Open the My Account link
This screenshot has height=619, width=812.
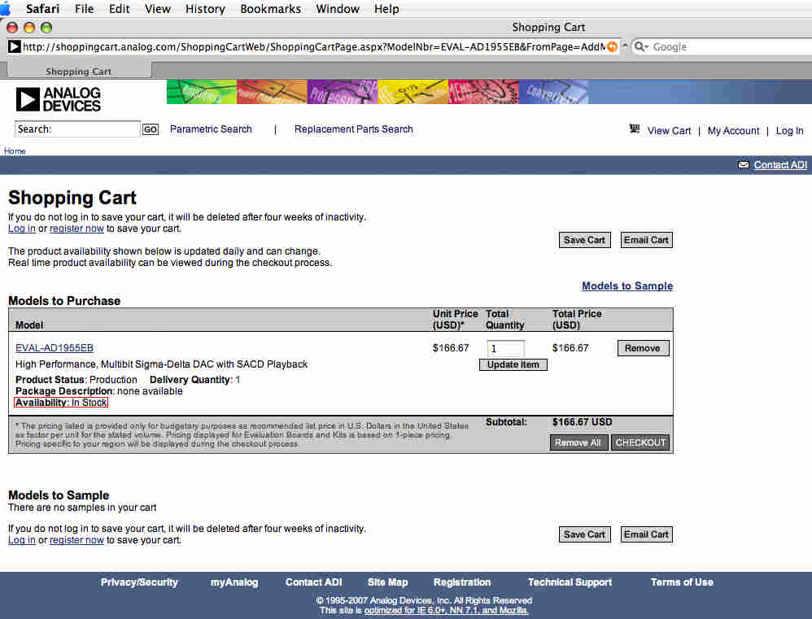[733, 130]
